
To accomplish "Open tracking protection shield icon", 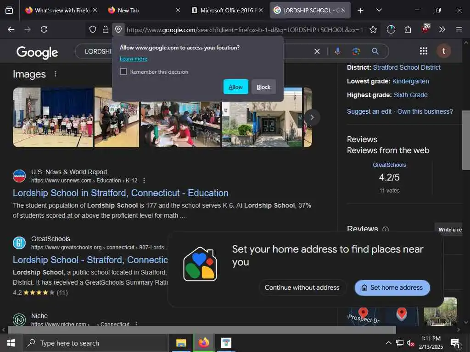I will pos(93,29).
